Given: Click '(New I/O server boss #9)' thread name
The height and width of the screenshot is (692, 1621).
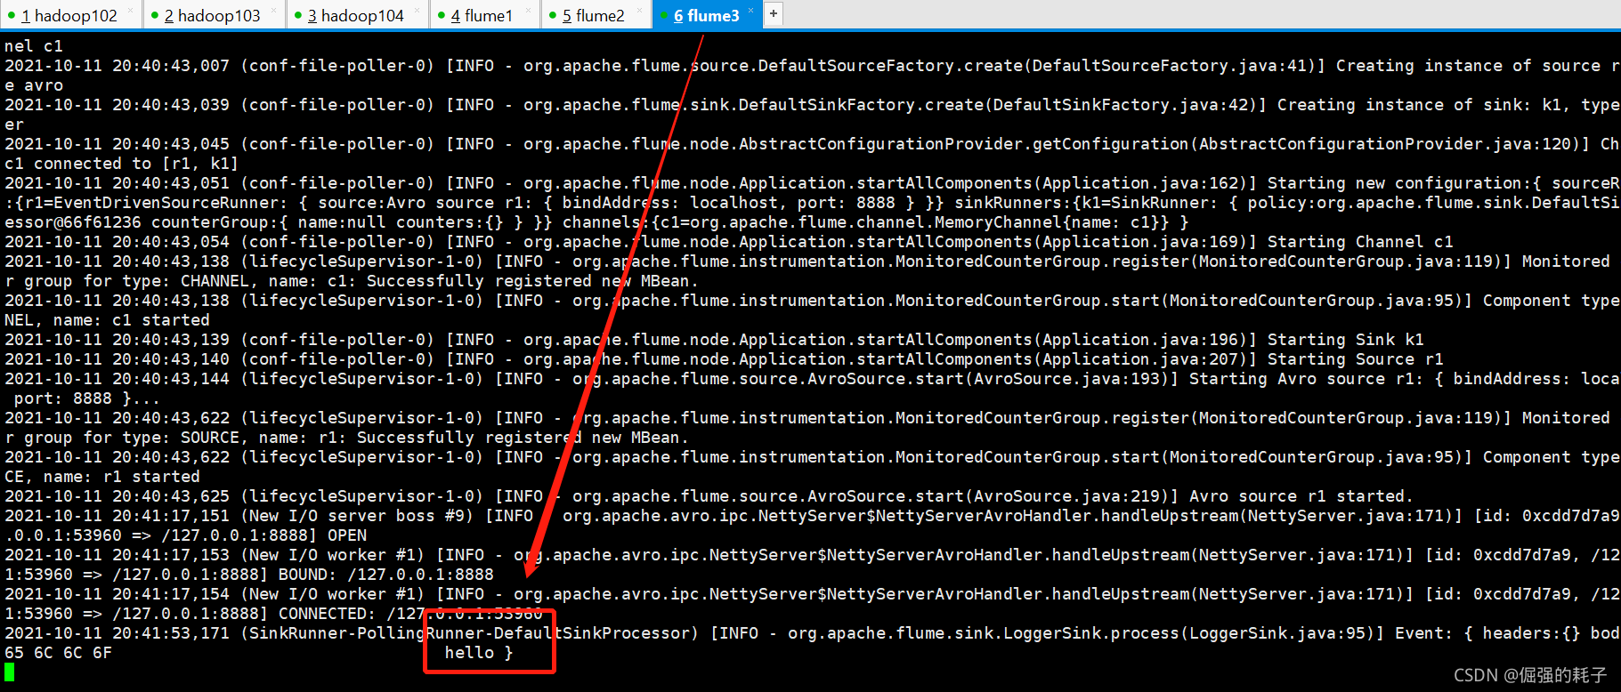Looking at the screenshot, I should (x=358, y=516).
